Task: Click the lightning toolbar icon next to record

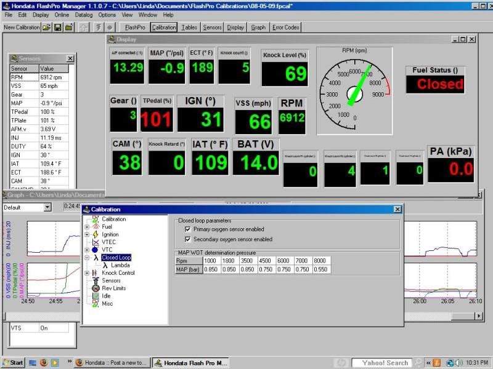Action: pos(99,27)
